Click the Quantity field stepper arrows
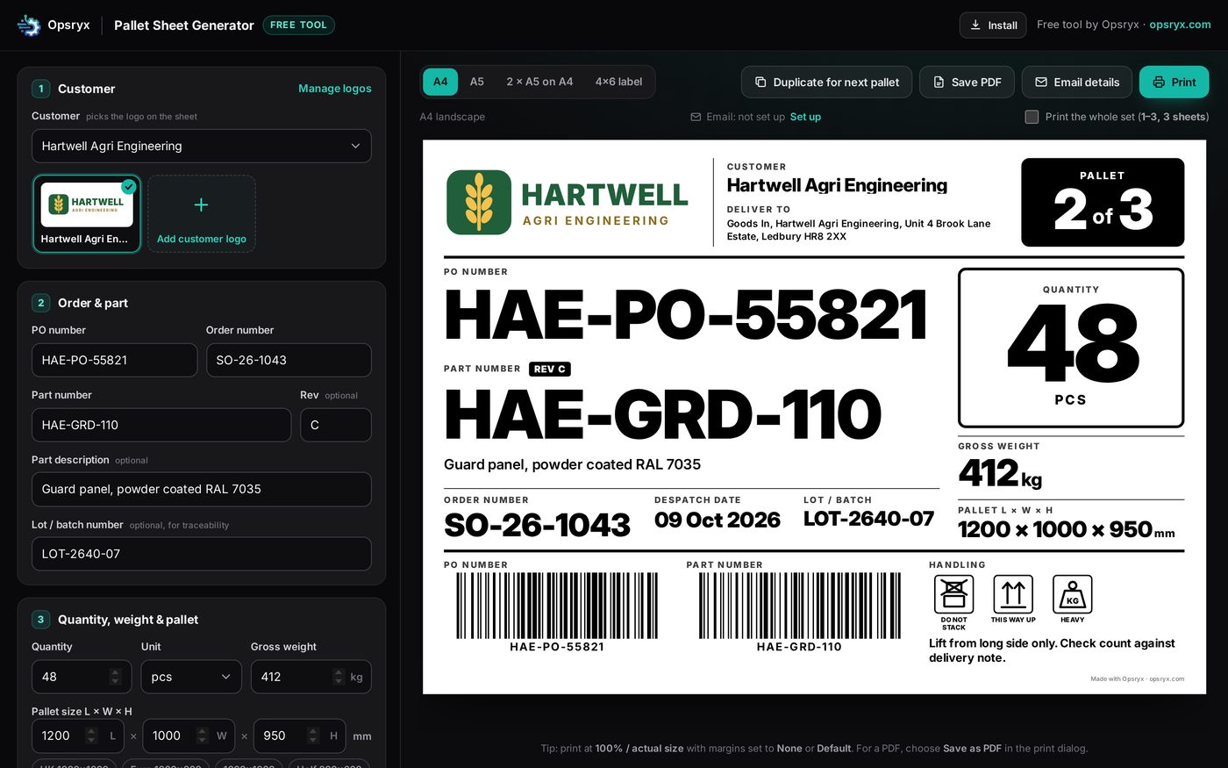This screenshot has width=1228, height=768. (115, 677)
